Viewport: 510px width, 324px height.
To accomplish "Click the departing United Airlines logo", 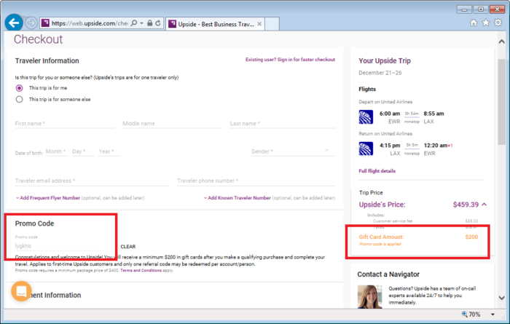I will [366, 117].
